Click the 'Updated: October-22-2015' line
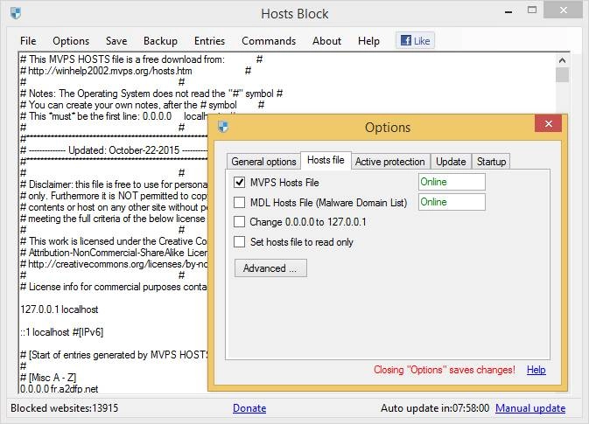 point(114,150)
